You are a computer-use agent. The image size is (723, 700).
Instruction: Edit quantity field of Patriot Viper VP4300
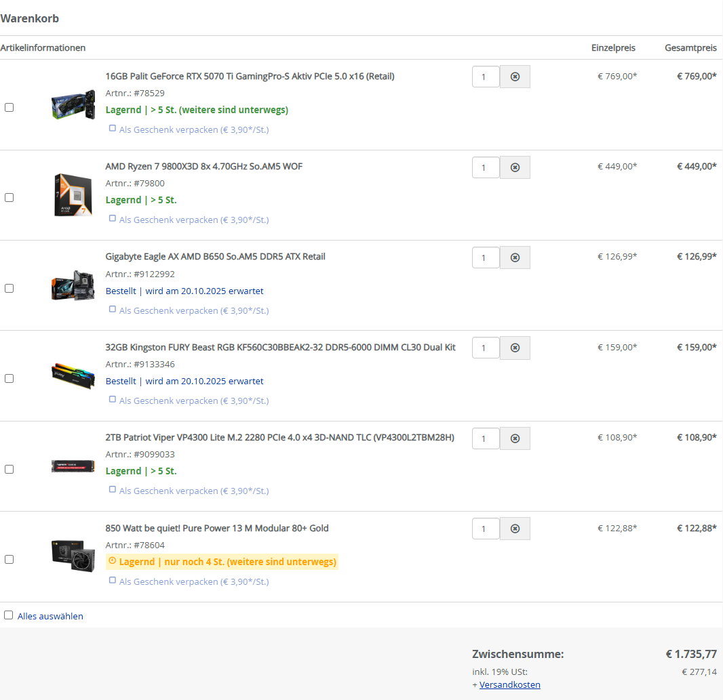coord(486,438)
